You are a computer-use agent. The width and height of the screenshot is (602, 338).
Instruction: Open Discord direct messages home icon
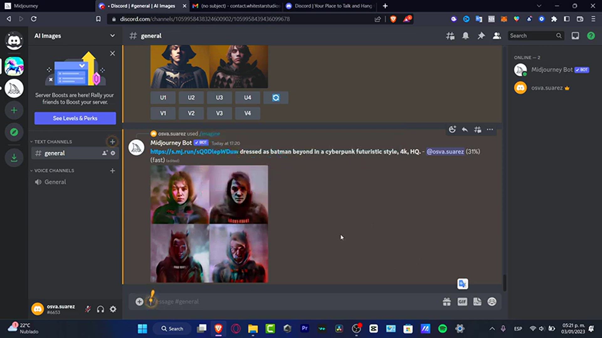14,41
